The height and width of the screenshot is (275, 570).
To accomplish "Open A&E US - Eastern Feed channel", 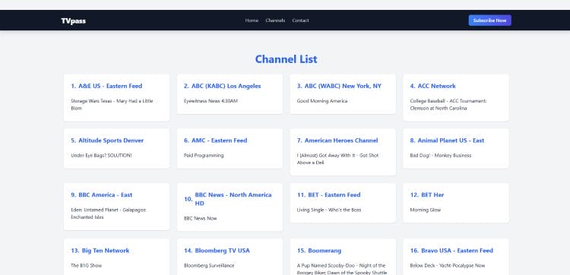I will click(110, 86).
